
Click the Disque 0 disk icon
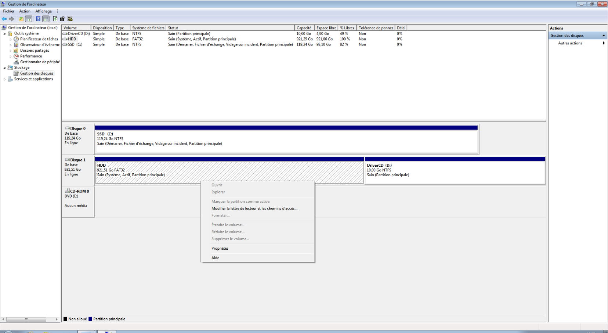67,129
